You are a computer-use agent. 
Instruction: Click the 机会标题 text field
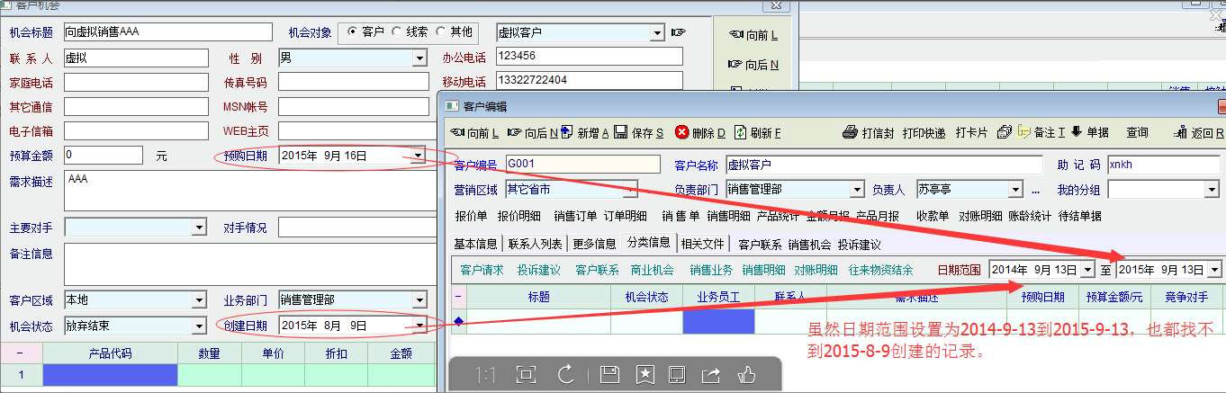pyautogui.click(x=155, y=32)
